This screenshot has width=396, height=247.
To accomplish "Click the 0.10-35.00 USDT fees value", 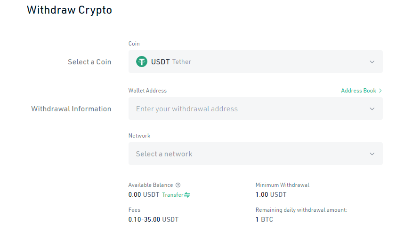I will click(154, 219).
